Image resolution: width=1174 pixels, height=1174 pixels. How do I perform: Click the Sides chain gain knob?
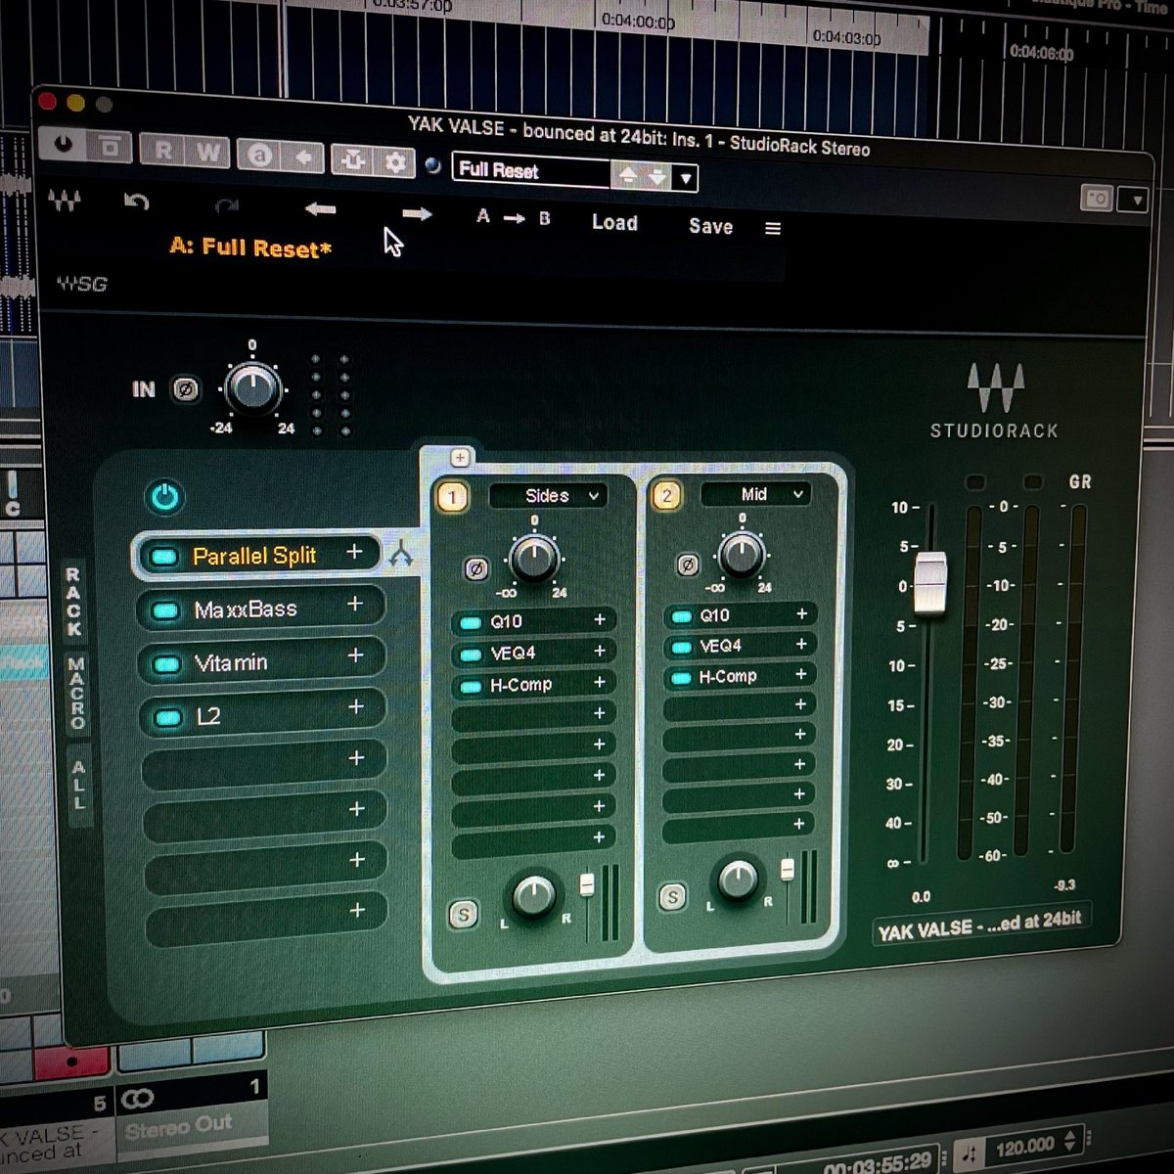coord(534,558)
